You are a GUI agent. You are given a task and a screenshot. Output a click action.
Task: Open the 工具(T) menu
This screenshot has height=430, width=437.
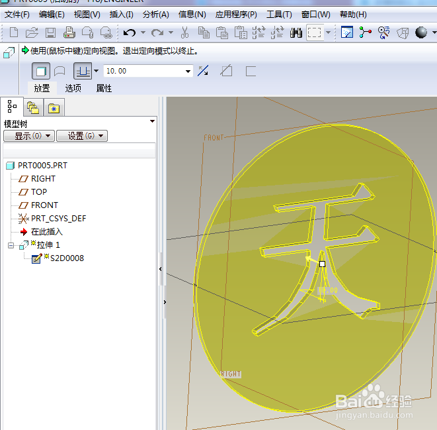[279, 14]
